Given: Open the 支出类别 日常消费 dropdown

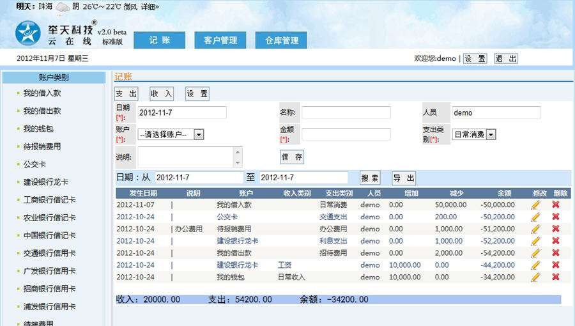Looking at the screenshot, I should (x=474, y=135).
